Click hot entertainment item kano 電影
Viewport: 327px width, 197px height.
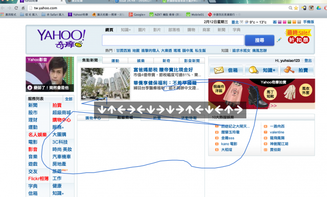[229, 144]
